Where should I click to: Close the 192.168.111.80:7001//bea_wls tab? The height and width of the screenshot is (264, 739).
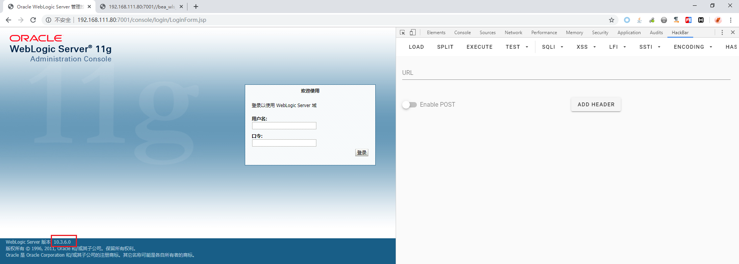(x=181, y=7)
